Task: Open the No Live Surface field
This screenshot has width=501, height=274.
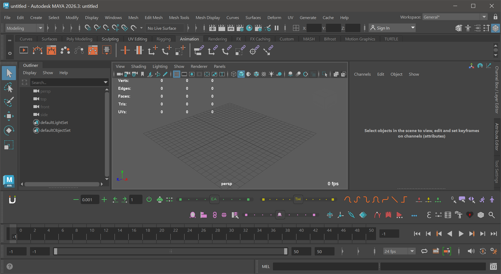Action: pos(165,28)
